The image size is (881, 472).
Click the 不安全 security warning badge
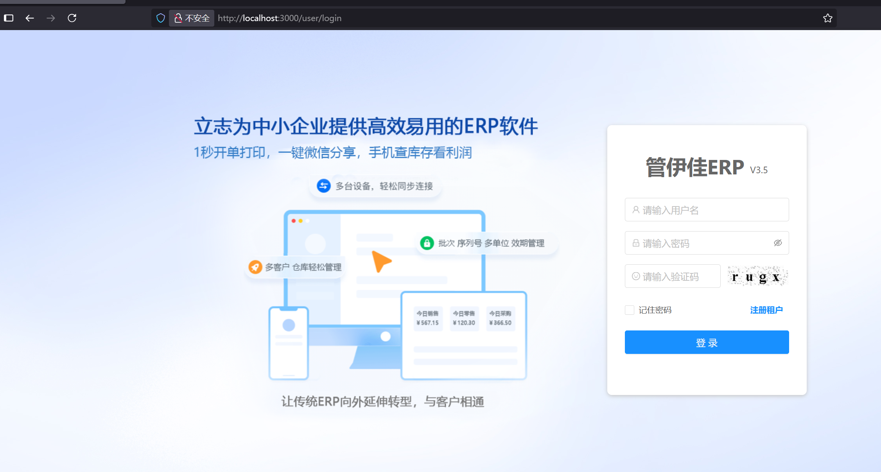(x=192, y=18)
